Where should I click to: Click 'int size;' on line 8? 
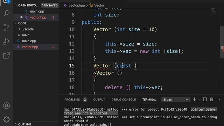pyautogui.click(x=106, y=15)
